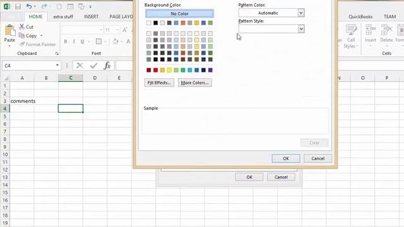This screenshot has width=404, height=227.
Task: Click the No Color button
Action: tap(179, 13)
